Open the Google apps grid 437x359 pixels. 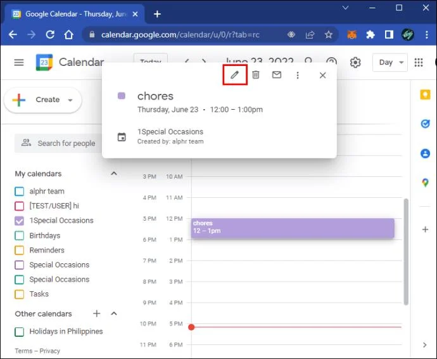(419, 62)
